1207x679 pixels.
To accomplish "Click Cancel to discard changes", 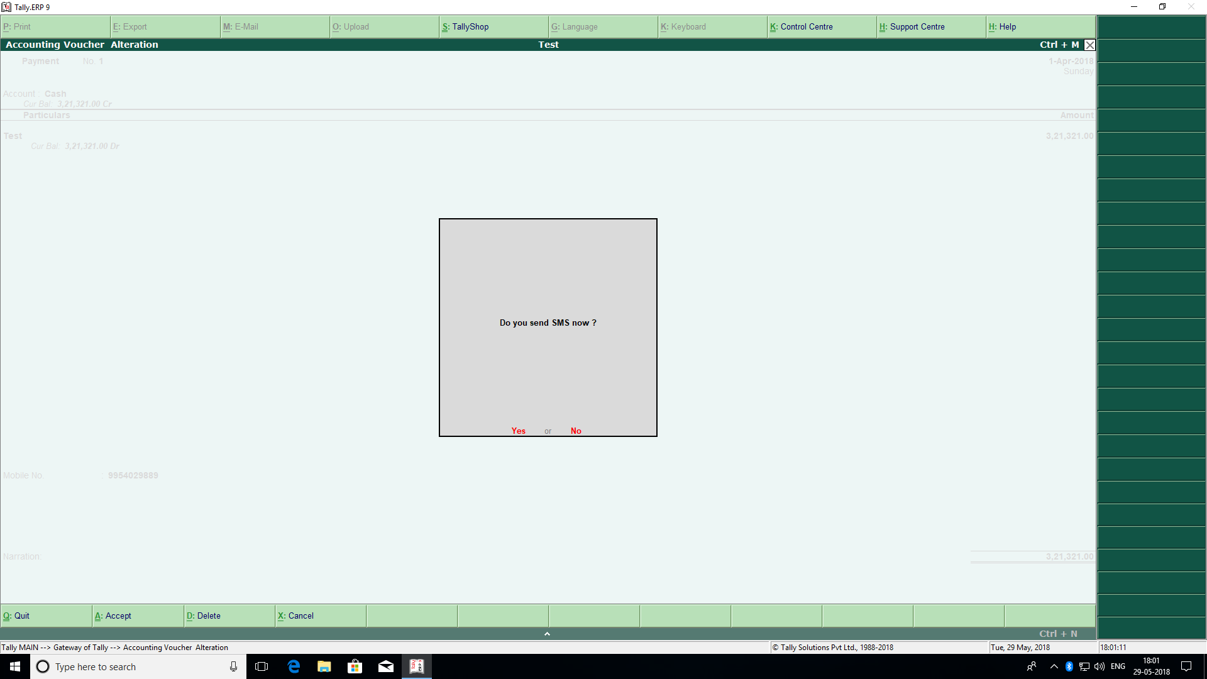I will point(297,615).
